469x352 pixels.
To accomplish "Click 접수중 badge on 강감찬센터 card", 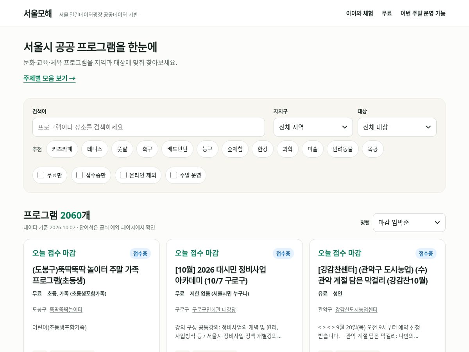I will coord(426,253).
